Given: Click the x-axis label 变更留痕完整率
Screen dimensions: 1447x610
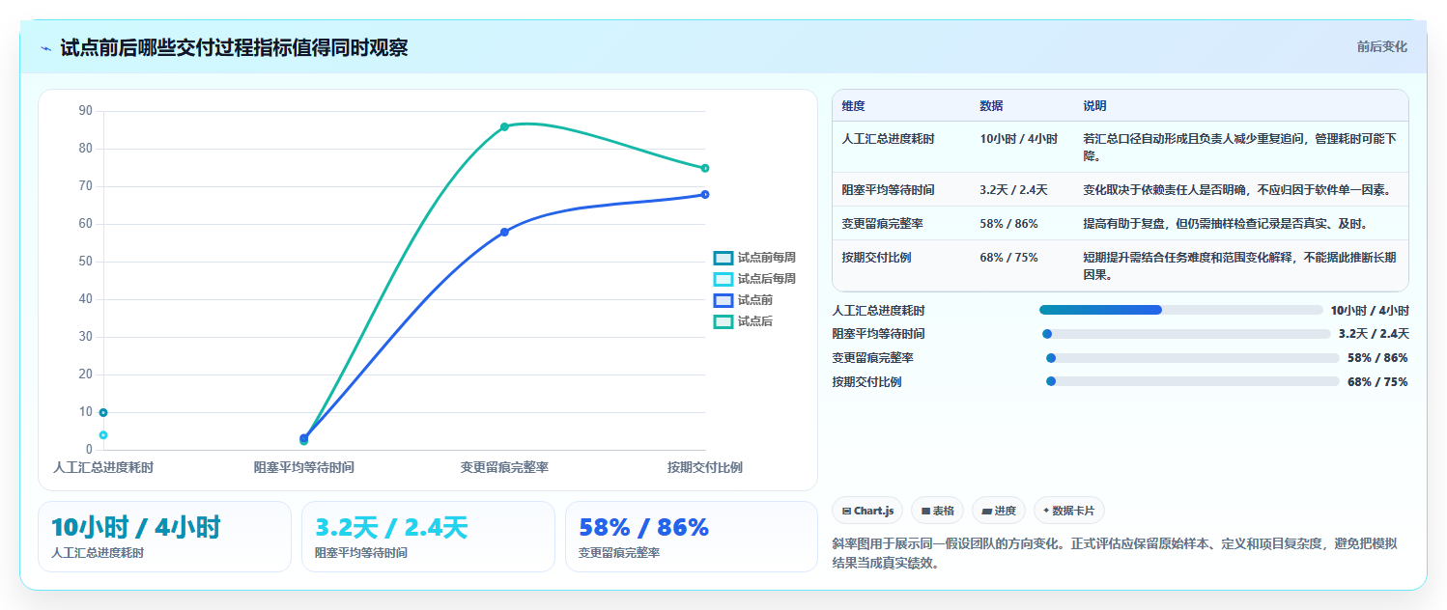Looking at the screenshot, I should 504,467.
